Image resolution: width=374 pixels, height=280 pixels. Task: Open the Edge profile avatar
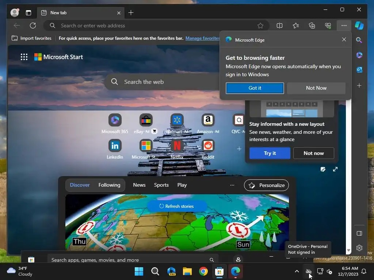click(x=15, y=13)
